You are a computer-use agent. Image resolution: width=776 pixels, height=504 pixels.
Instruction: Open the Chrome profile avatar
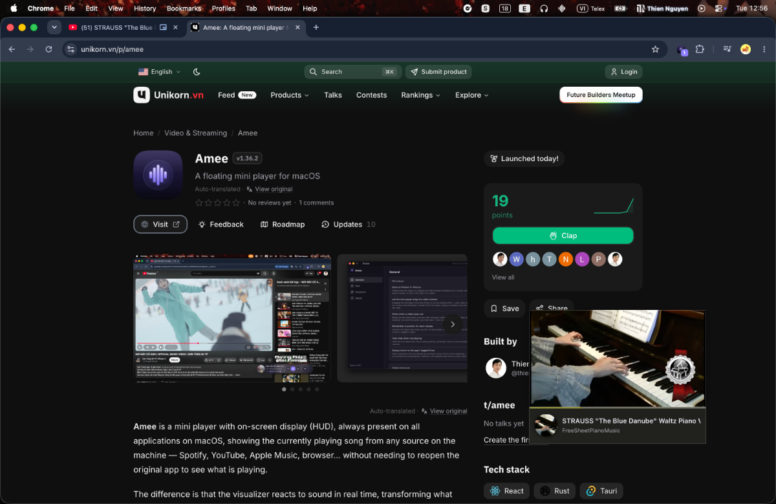746,49
